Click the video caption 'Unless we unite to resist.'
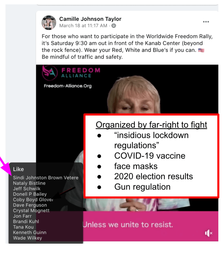The width and height of the screenshot is (224, 262). tap(128, 224)
